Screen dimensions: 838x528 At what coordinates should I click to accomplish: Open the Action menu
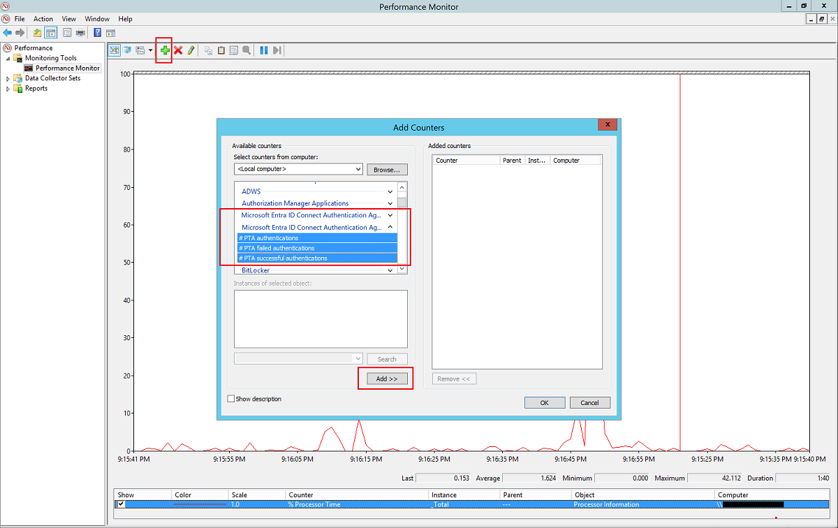43,19
